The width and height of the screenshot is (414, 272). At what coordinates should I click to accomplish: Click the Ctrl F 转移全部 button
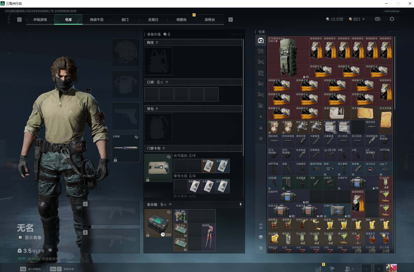click(62, 269)
